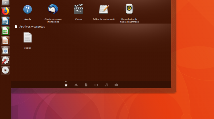
Task: Open System Settings from the launcher
Action: [x=5, y=60]
